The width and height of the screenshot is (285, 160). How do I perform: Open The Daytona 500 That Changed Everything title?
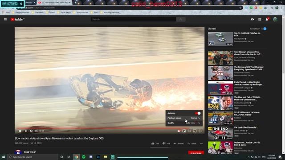(248, 68)
